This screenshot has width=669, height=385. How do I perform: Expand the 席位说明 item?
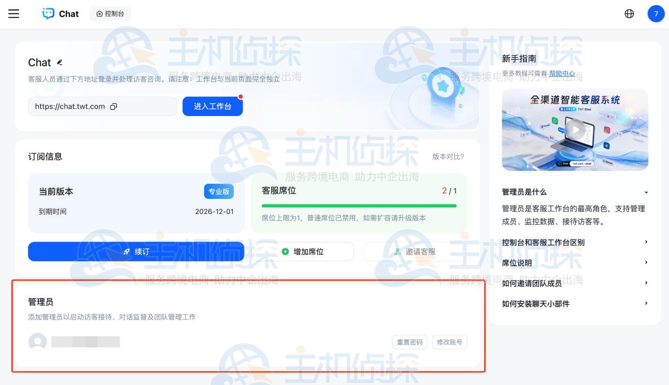[575, 262]
